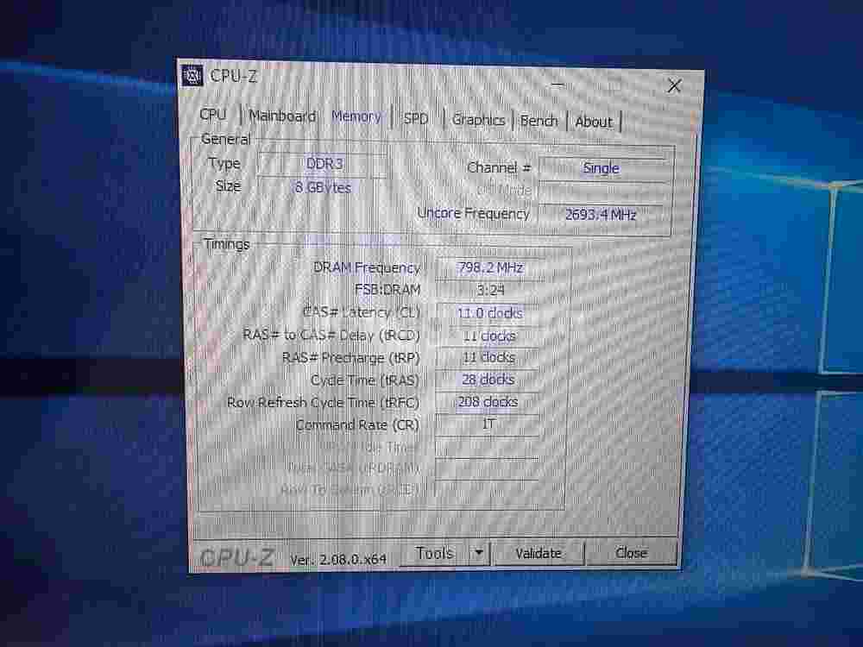
Task: Expand the Tools dropdown arrow
Action: [x=479, y=553]
